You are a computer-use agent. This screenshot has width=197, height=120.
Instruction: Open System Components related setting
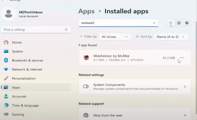point(135,86)
